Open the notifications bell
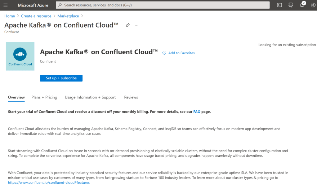The height and width of the screenshot is (193, 317). pos(302,5)
